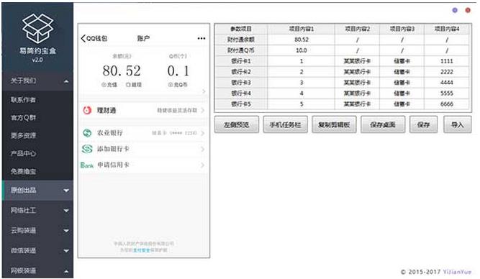Click the purple dot window control

455,10
